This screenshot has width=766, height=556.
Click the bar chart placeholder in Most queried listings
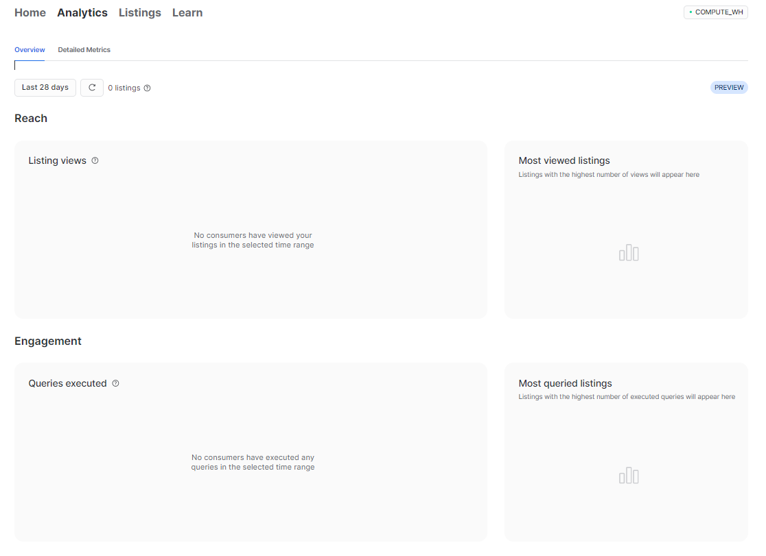click(x=628, y=475)
